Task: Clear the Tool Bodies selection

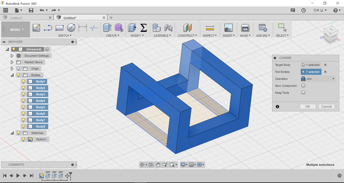Action: tap(326, 72)
